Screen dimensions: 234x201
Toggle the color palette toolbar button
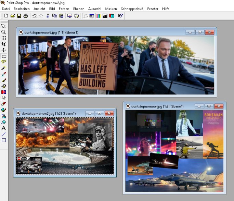coord(98,16)
